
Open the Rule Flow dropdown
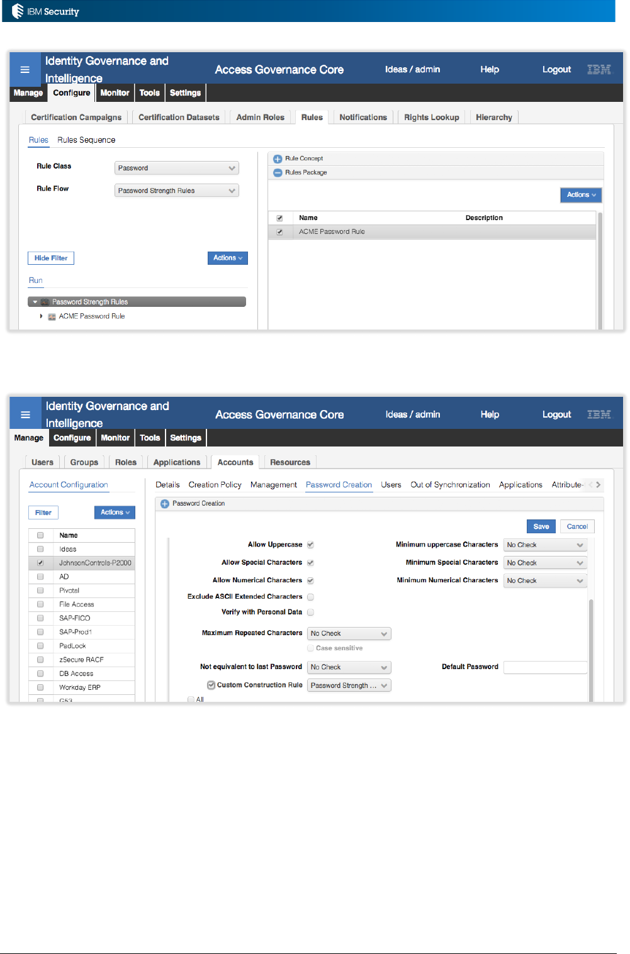[177, 191]
